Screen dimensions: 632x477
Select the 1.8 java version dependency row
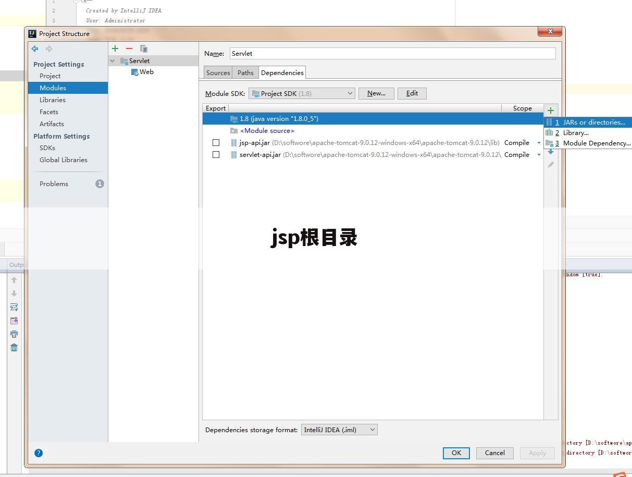[x=373, y=118]
